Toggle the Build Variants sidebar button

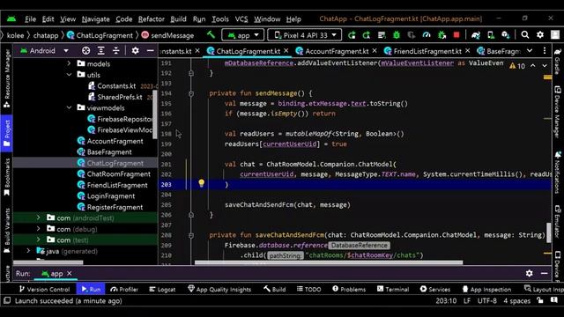(6, 231)
